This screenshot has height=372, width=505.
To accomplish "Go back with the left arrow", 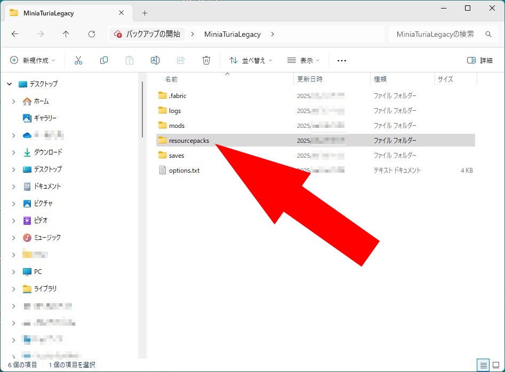I will point(15,34).
